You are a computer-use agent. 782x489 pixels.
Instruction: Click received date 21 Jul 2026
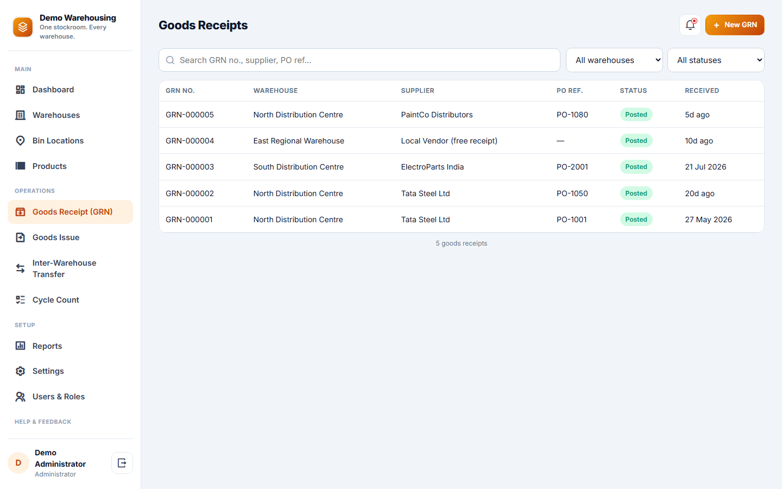(705, 167)
